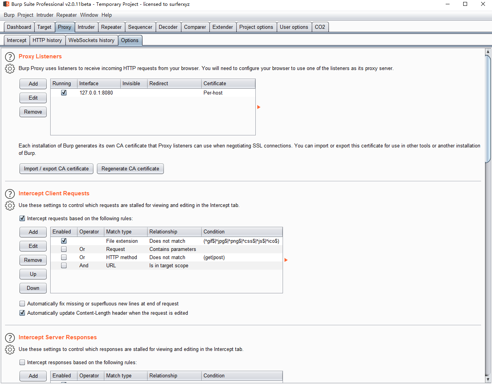The image size is (492, 384).
Task: Switch to the HTTP history tab
Action: pos(47,40)
